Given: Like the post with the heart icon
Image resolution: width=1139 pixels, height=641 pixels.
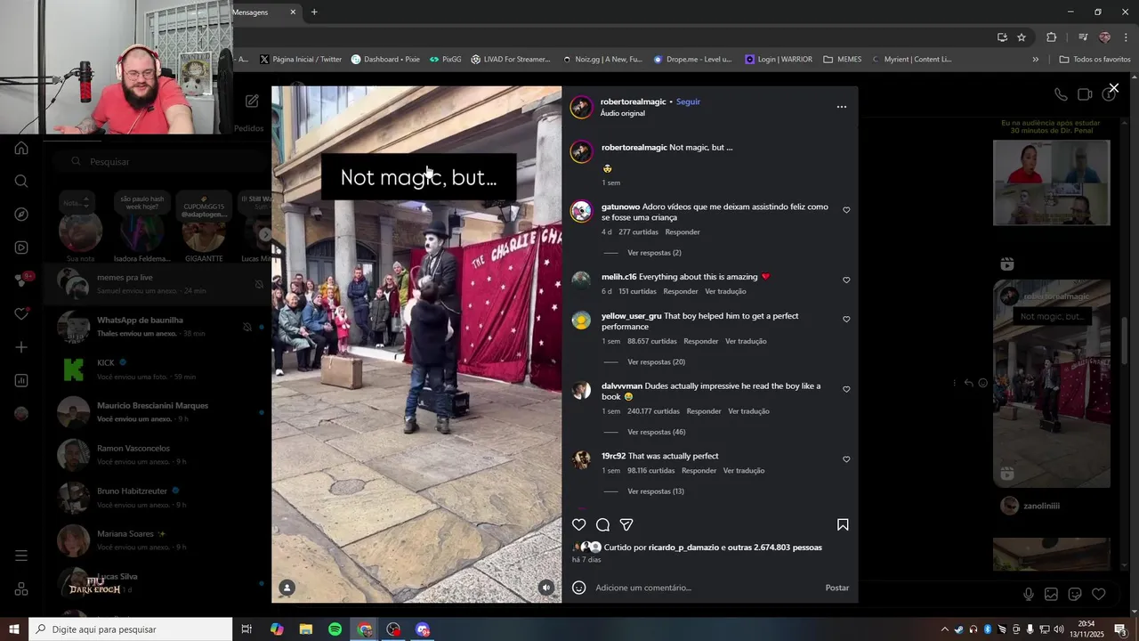Looking at the screenshot, I should [579, 525].
